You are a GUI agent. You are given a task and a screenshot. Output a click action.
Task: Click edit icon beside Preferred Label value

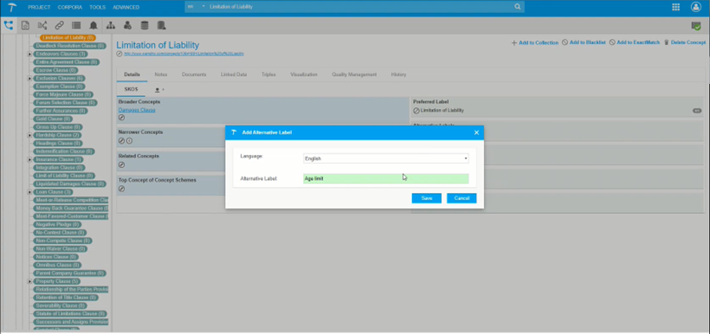[416, 111]
